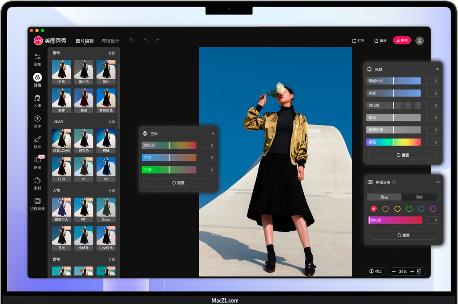Switch to 阴影 shadows in 色调分离 panel

[419, 197]
